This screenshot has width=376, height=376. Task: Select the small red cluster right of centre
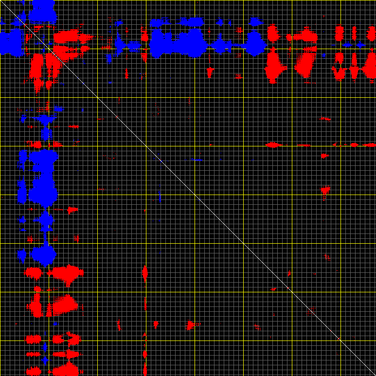325,190
